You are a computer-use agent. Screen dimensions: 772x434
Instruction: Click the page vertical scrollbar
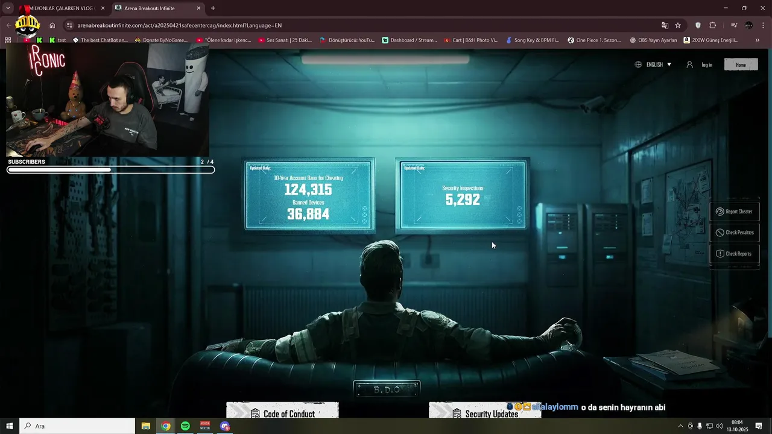[770, 193]
